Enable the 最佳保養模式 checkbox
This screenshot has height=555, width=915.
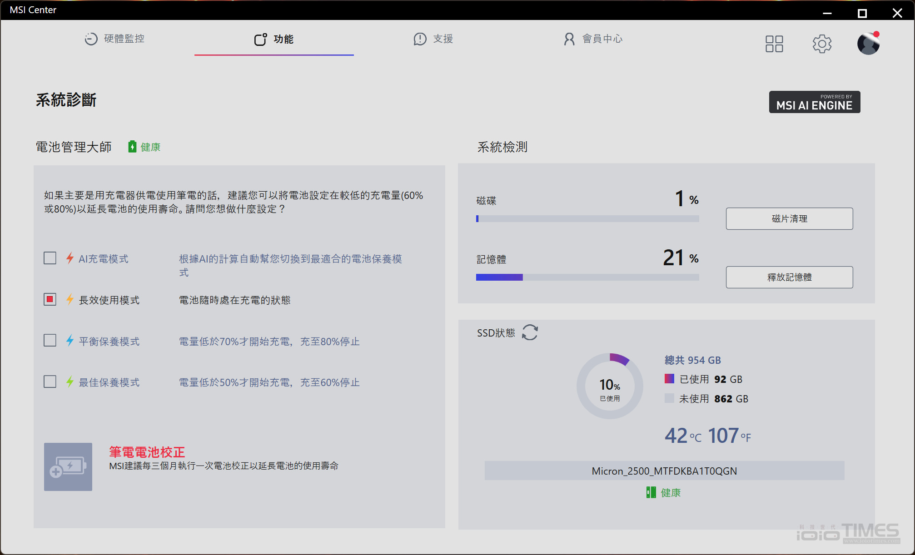click(x=50, y=382)
